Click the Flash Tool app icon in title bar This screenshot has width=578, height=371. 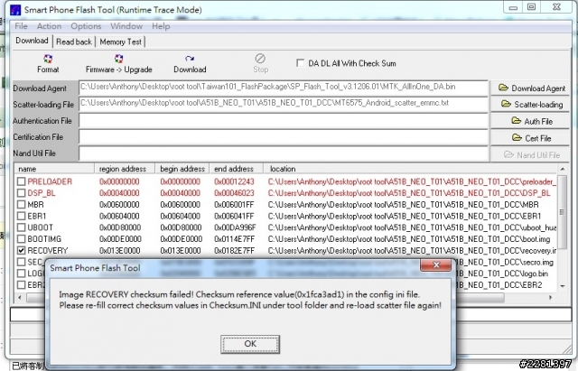tap(15, 10)
